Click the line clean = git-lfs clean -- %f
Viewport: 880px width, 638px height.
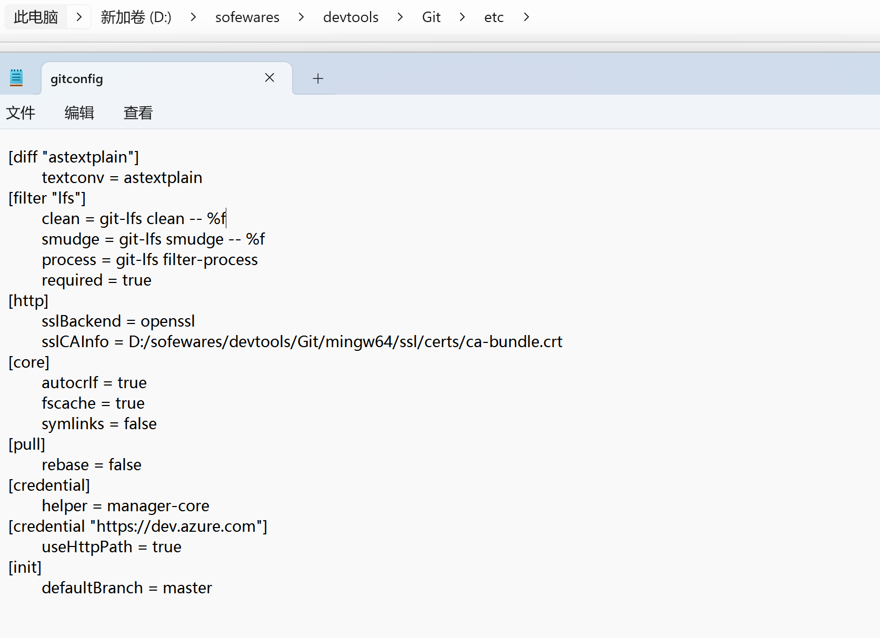134,218
